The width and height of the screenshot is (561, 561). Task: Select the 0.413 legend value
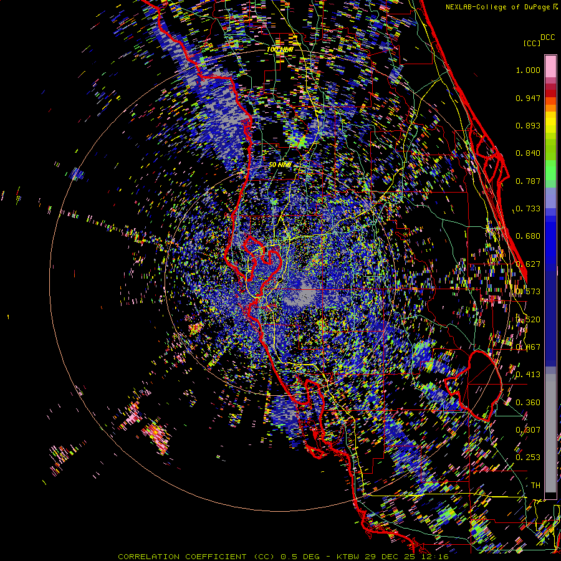click(x=528, y=375)
